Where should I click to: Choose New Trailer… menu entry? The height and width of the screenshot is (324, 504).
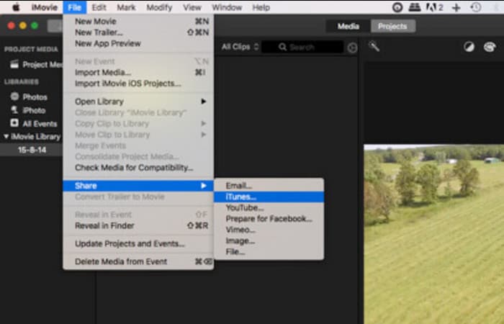[138, 32]
